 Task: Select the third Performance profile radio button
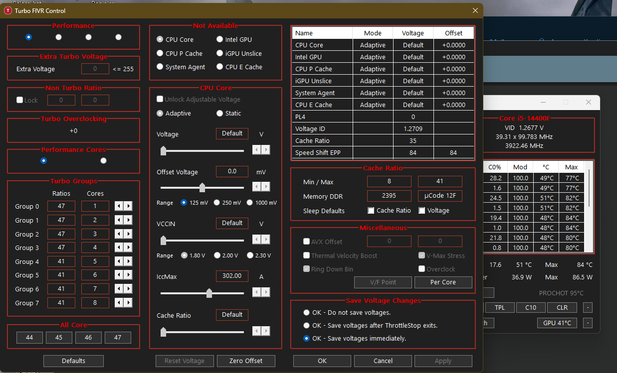pyautogui.click(x=88, y=37)
